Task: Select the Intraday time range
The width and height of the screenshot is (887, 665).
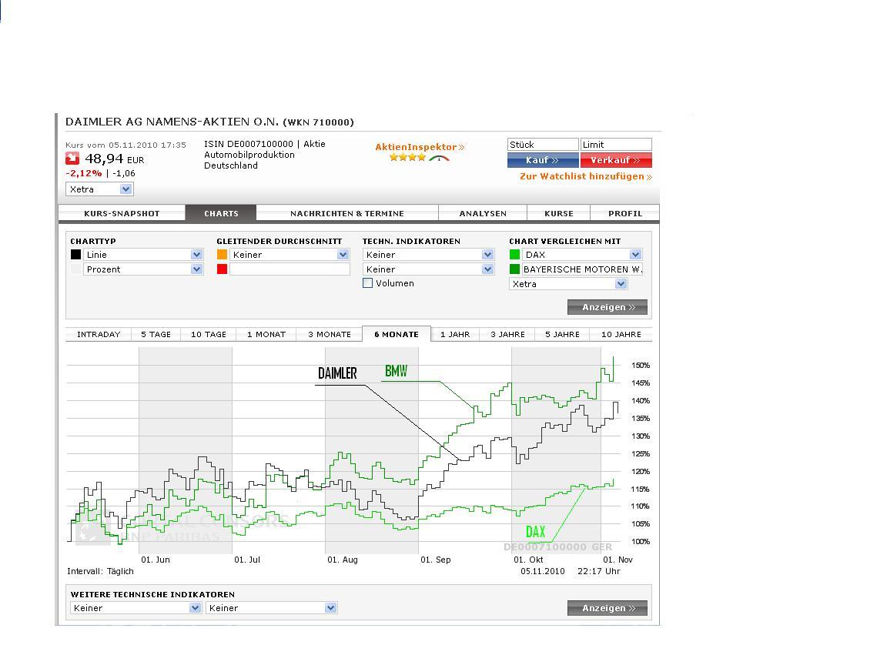Action: 99,334
